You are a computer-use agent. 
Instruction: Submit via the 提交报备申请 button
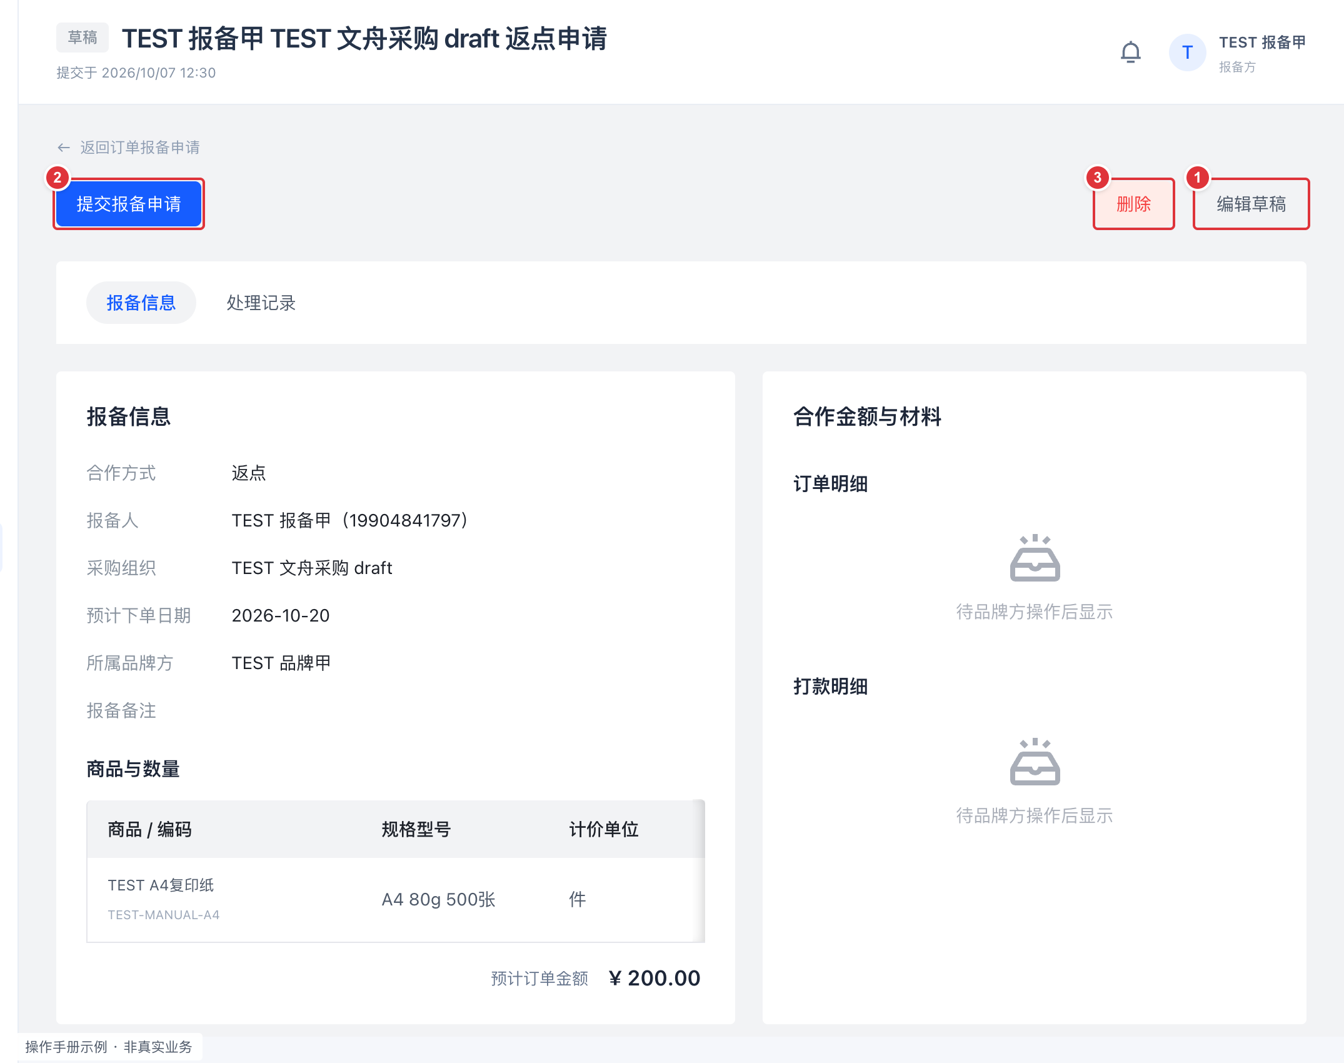pyautogui.click(x=129, y=204)
